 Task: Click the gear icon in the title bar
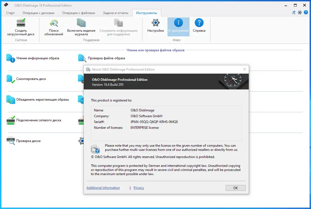click(x=300, y=12)
